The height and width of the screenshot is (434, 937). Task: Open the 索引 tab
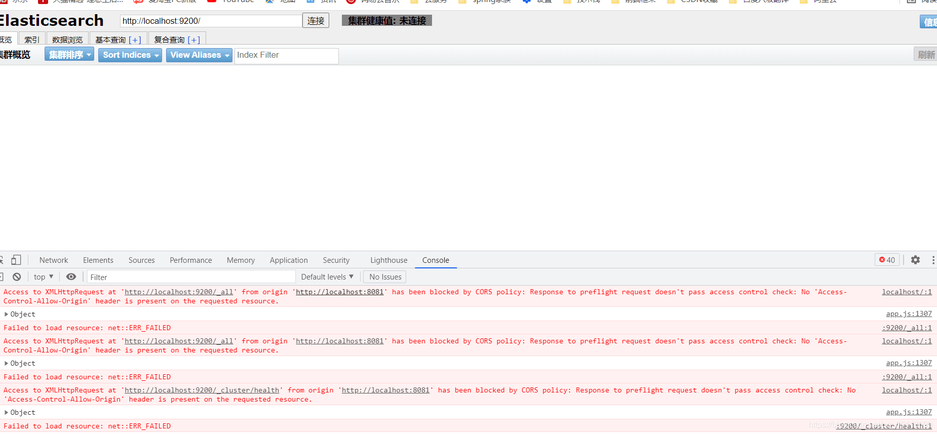pos(32,40)
